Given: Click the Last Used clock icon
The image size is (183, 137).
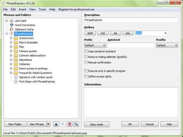Looking at the screenshot, I should 11,21.
